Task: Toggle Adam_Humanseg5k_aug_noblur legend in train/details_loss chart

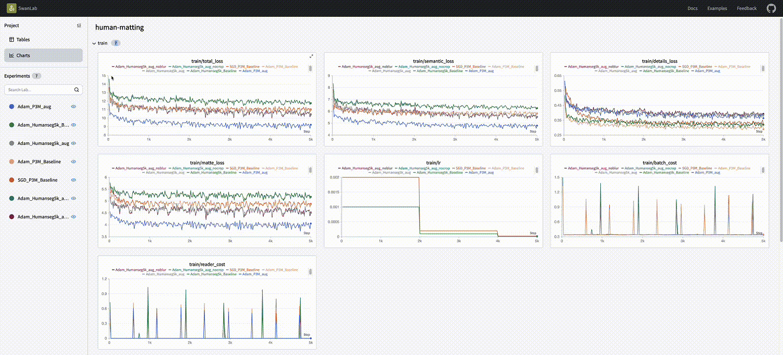Action: point(591,67)
